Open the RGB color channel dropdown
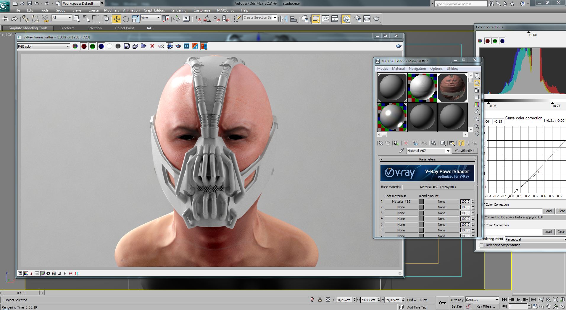 (x=43, y=46)
